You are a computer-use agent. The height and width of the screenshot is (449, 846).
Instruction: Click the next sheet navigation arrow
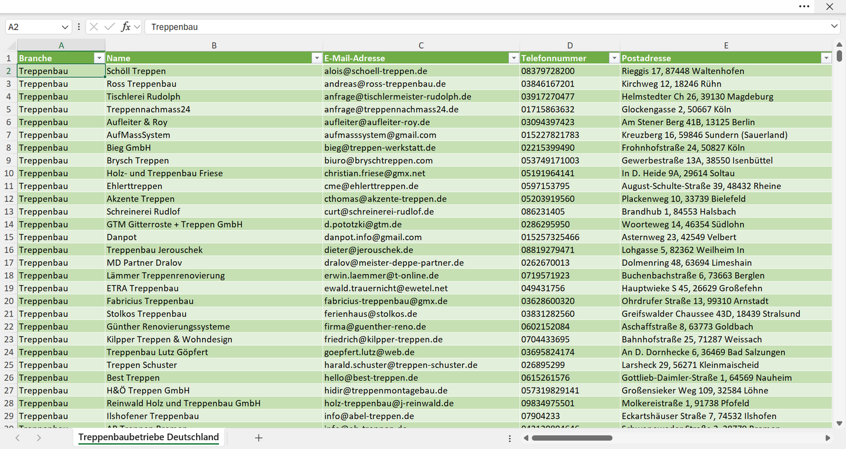tap(39, 438)
